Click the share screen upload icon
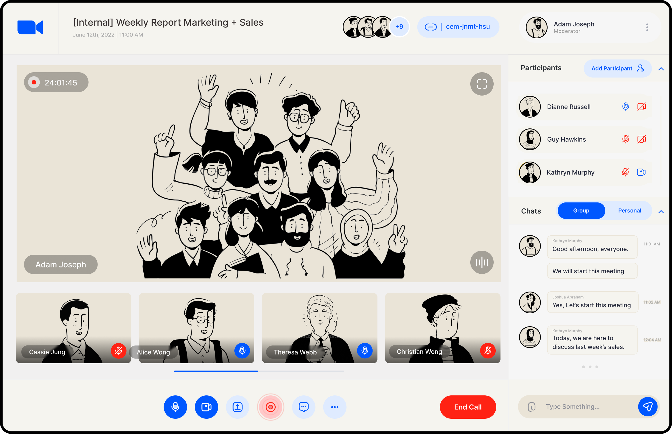The height and width of the screenshot is (434, 672). click(237, 407)
